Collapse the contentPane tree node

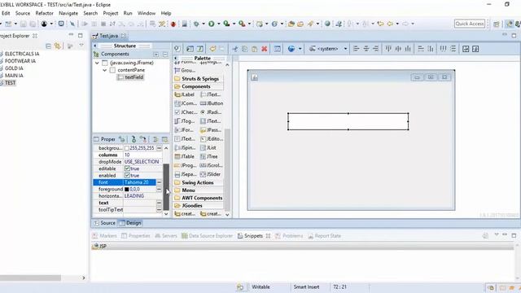point(105,70)
